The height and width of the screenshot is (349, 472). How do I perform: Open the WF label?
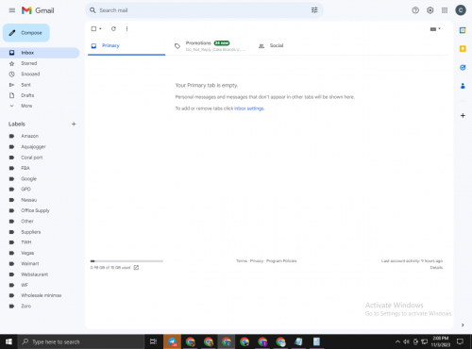[x=40, y=285]
